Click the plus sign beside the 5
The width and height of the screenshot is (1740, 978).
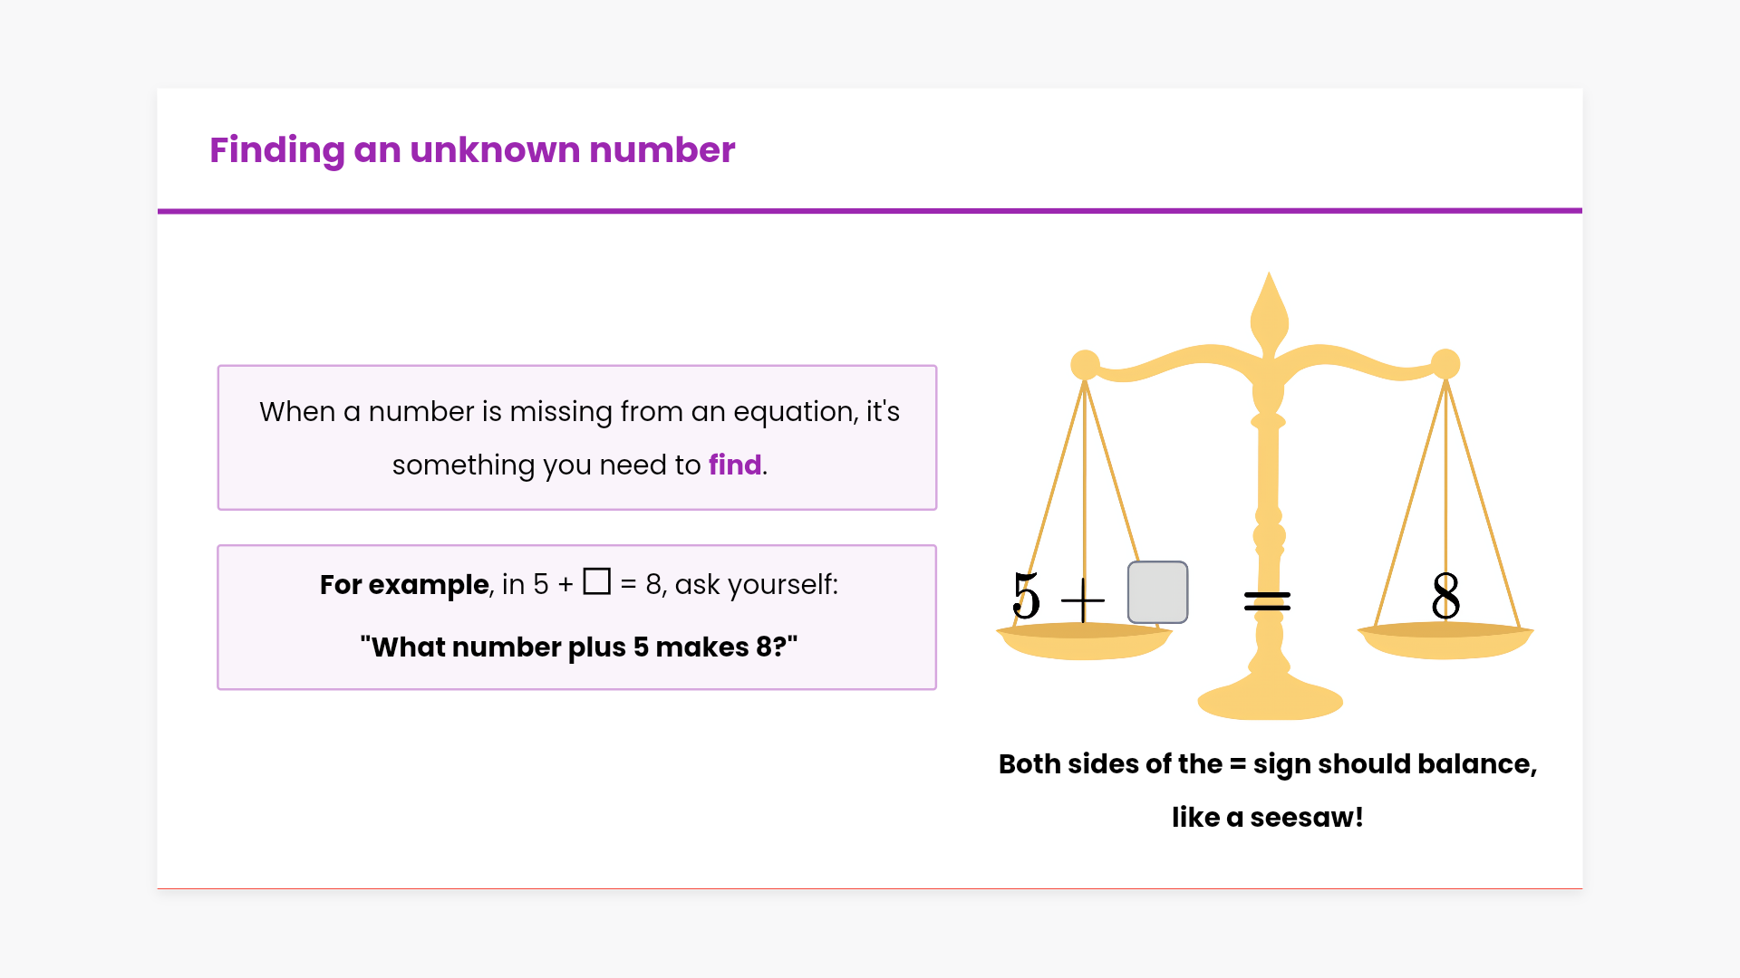(1082, 599)
